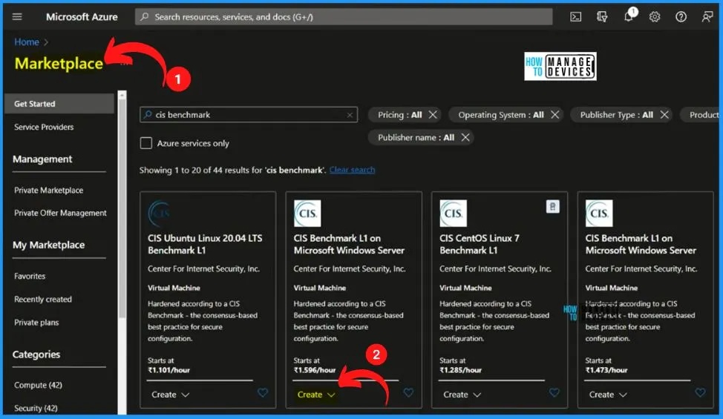
Task: Open portal settings gear
Action: pos(655,17)
